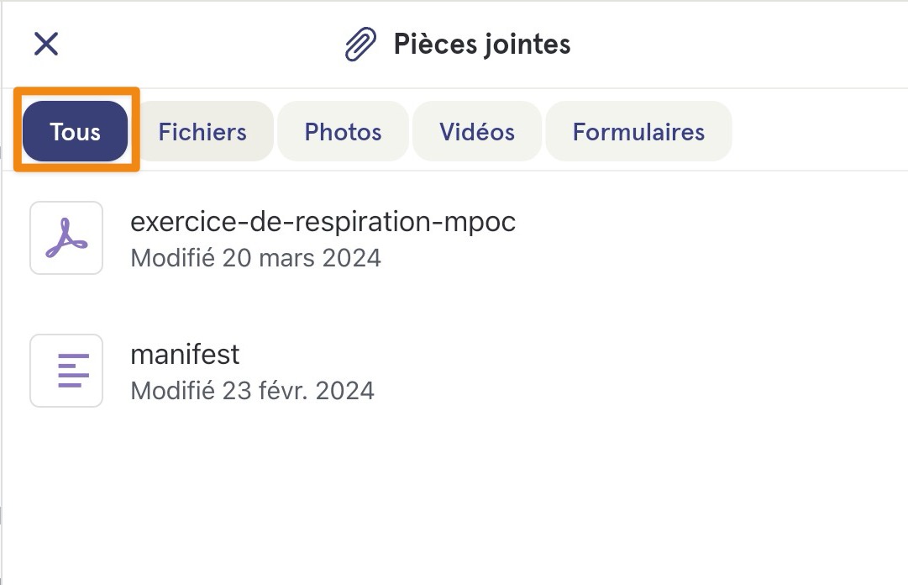Select the Acrobat-style PDF thumbnail
The height and width of the screenshot is (585, 908).
tap(66, 238)
